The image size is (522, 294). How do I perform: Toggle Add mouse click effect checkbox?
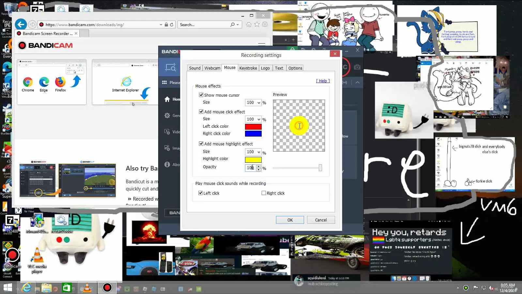click(x=201, y=112)
